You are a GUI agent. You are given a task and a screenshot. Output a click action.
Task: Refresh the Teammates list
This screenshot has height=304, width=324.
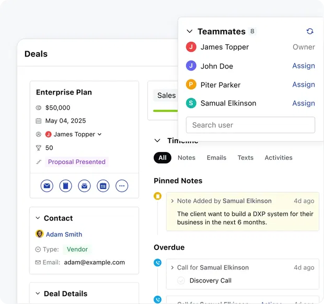pyautogui.click(x=310, y=31)
